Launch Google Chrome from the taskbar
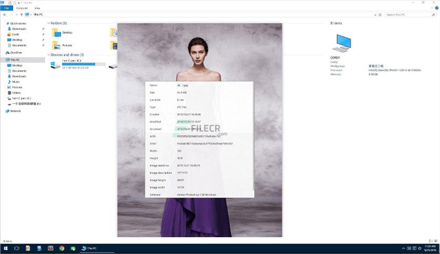This screenshot has height=254, width=440. click(x=62, y=248)
